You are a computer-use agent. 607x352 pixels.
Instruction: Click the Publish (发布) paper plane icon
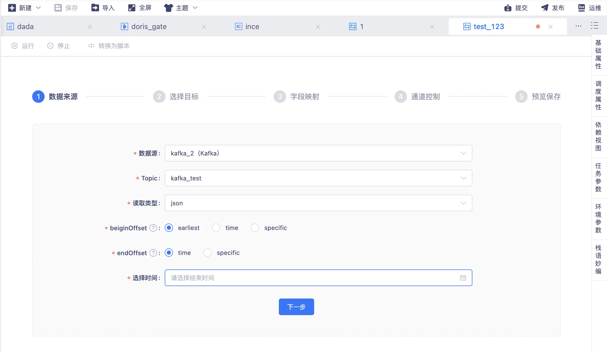544,8
